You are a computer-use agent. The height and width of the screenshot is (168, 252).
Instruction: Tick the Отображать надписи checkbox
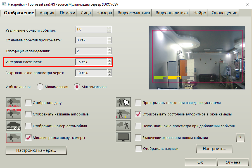[x=139, y=148]
